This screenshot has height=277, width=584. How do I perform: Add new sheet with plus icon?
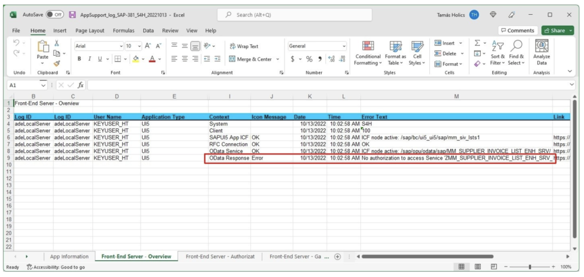338,256
